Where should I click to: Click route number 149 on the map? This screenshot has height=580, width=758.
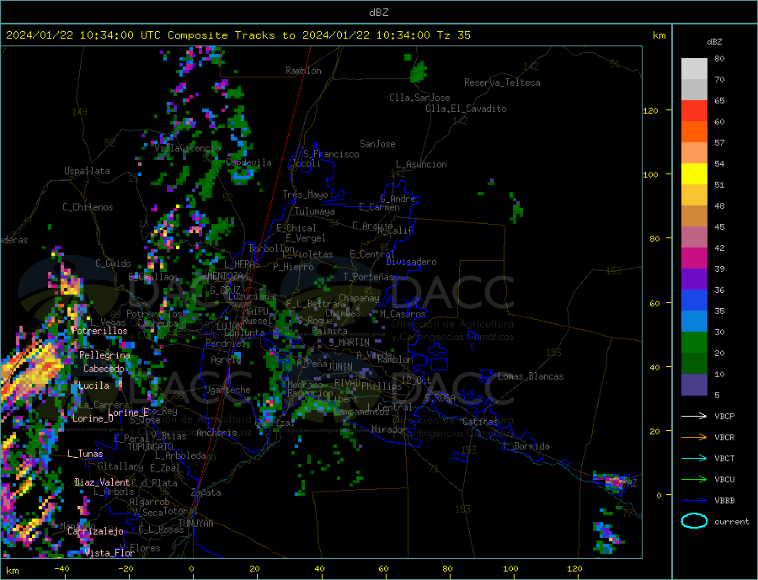[x=79, y=112]
